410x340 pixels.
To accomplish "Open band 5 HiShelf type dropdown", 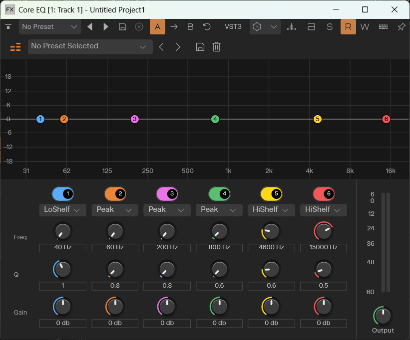I will (x=271, y=210).
